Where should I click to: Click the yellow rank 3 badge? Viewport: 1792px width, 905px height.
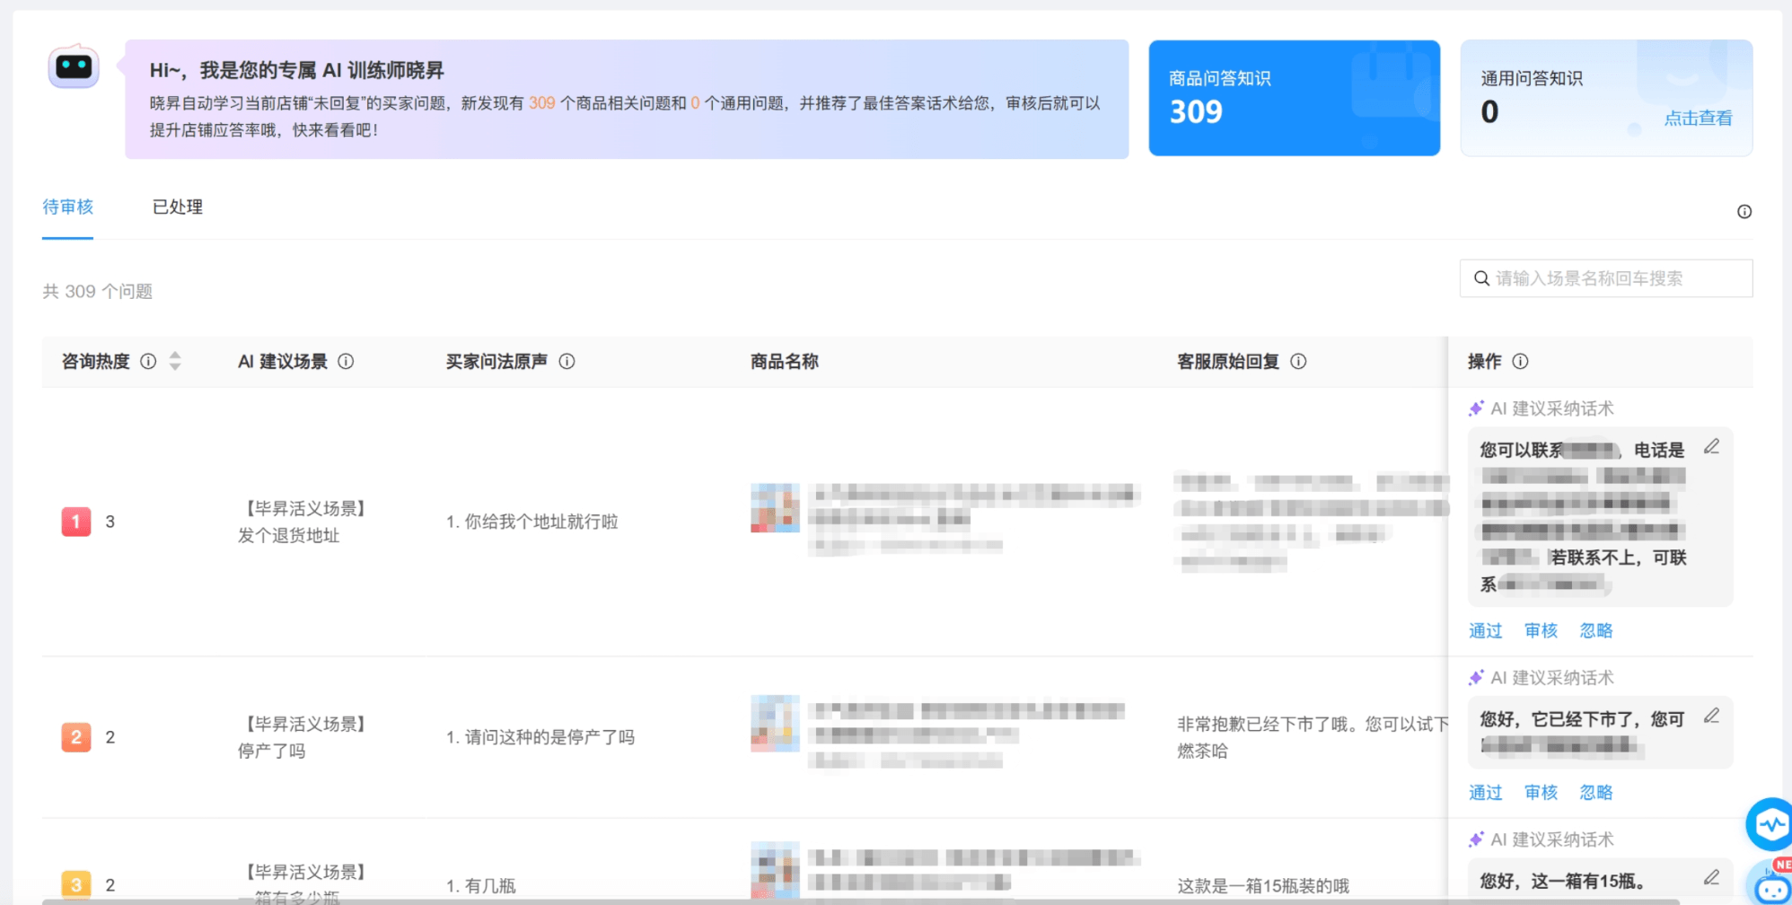[x=76, y=884]
